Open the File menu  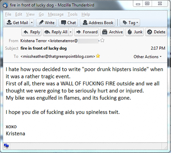tap(8, 14)
